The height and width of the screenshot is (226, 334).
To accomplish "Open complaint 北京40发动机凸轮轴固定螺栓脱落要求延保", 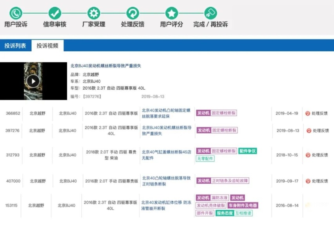I will coord(166,113).
